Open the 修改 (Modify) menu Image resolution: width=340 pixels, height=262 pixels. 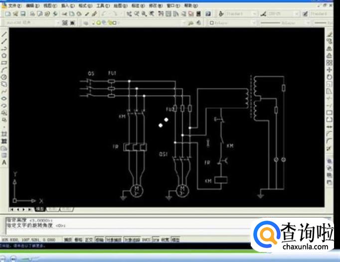click(x=156, y=5)
